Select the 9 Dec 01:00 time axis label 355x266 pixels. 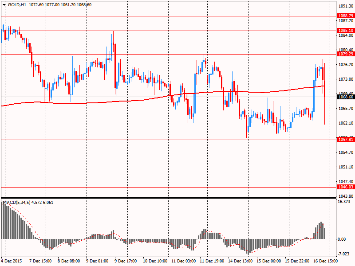tap(97, 261)
